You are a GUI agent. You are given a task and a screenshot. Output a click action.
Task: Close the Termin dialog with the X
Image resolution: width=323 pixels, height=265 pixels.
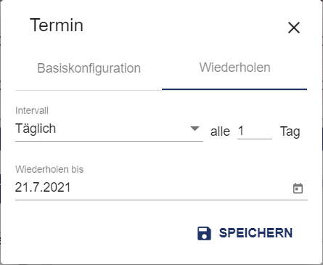point(294,28)
